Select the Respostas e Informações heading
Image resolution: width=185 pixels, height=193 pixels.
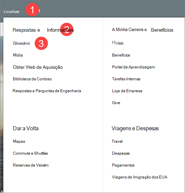(x=43, y=30)
